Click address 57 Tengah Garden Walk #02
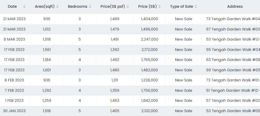The height and width of the screenshot is (116, 260). [233, 101]
